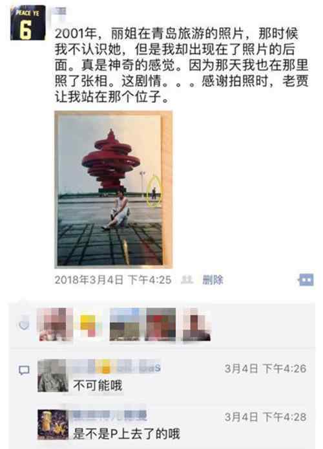323x449 pixels.
Task: Tap the heart likes icon
Action: (24, 325)
